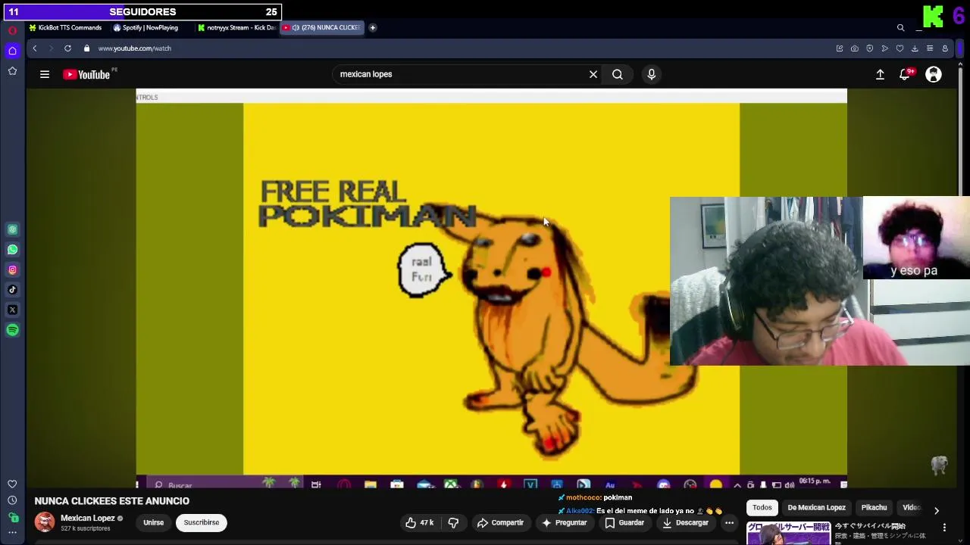This screenshot has width=970, height=545.
Task: Start voice search with microphone
Action: tap(651, 74)
